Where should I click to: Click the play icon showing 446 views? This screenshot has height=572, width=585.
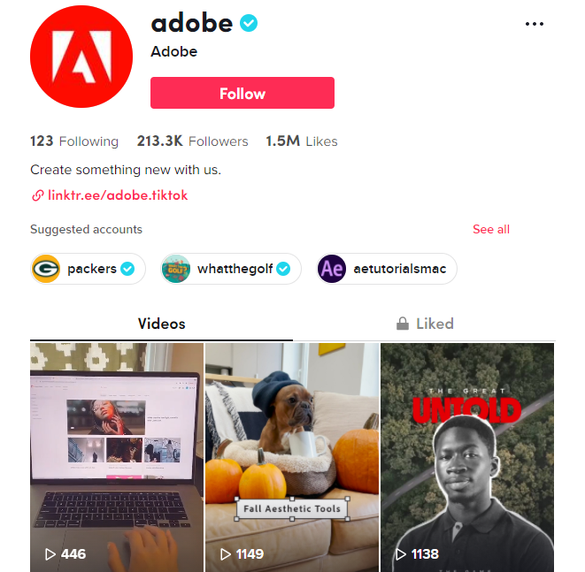coord(50,554)
